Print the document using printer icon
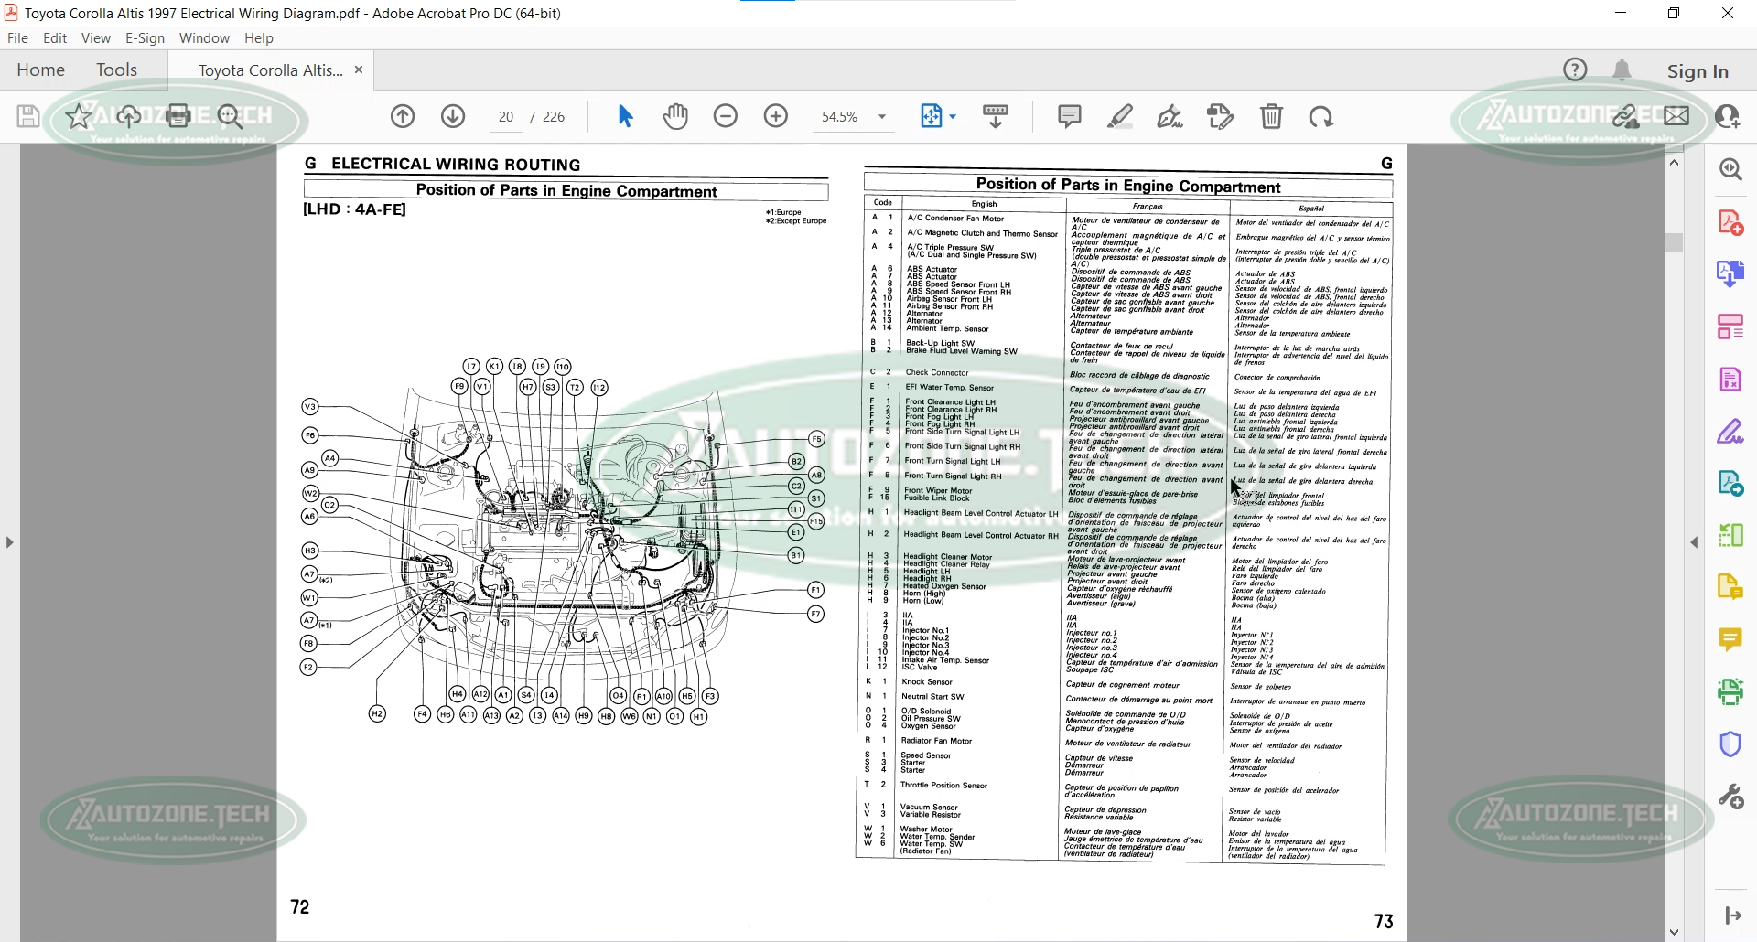The height and width of the screenshot is (942, 1757). tap(179, 116)
